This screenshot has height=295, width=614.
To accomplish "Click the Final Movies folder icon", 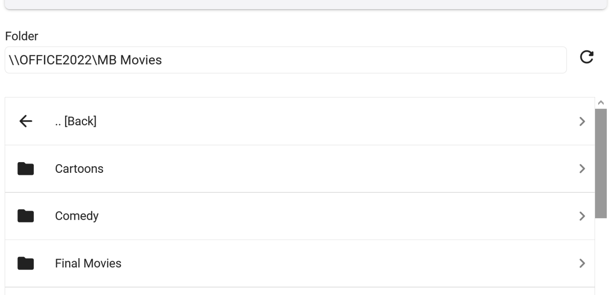I will pos(26,263).
